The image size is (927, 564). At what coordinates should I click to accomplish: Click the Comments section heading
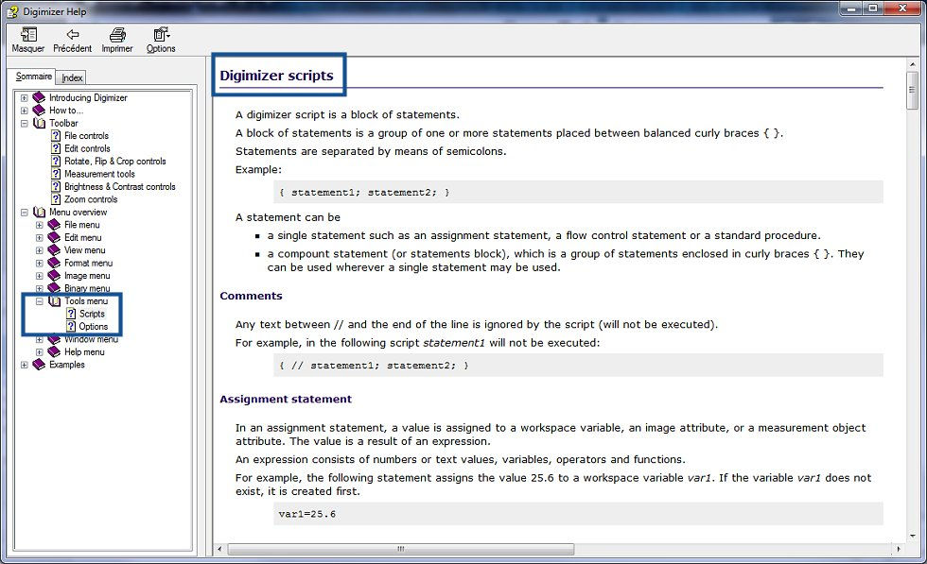coord(251,296)
